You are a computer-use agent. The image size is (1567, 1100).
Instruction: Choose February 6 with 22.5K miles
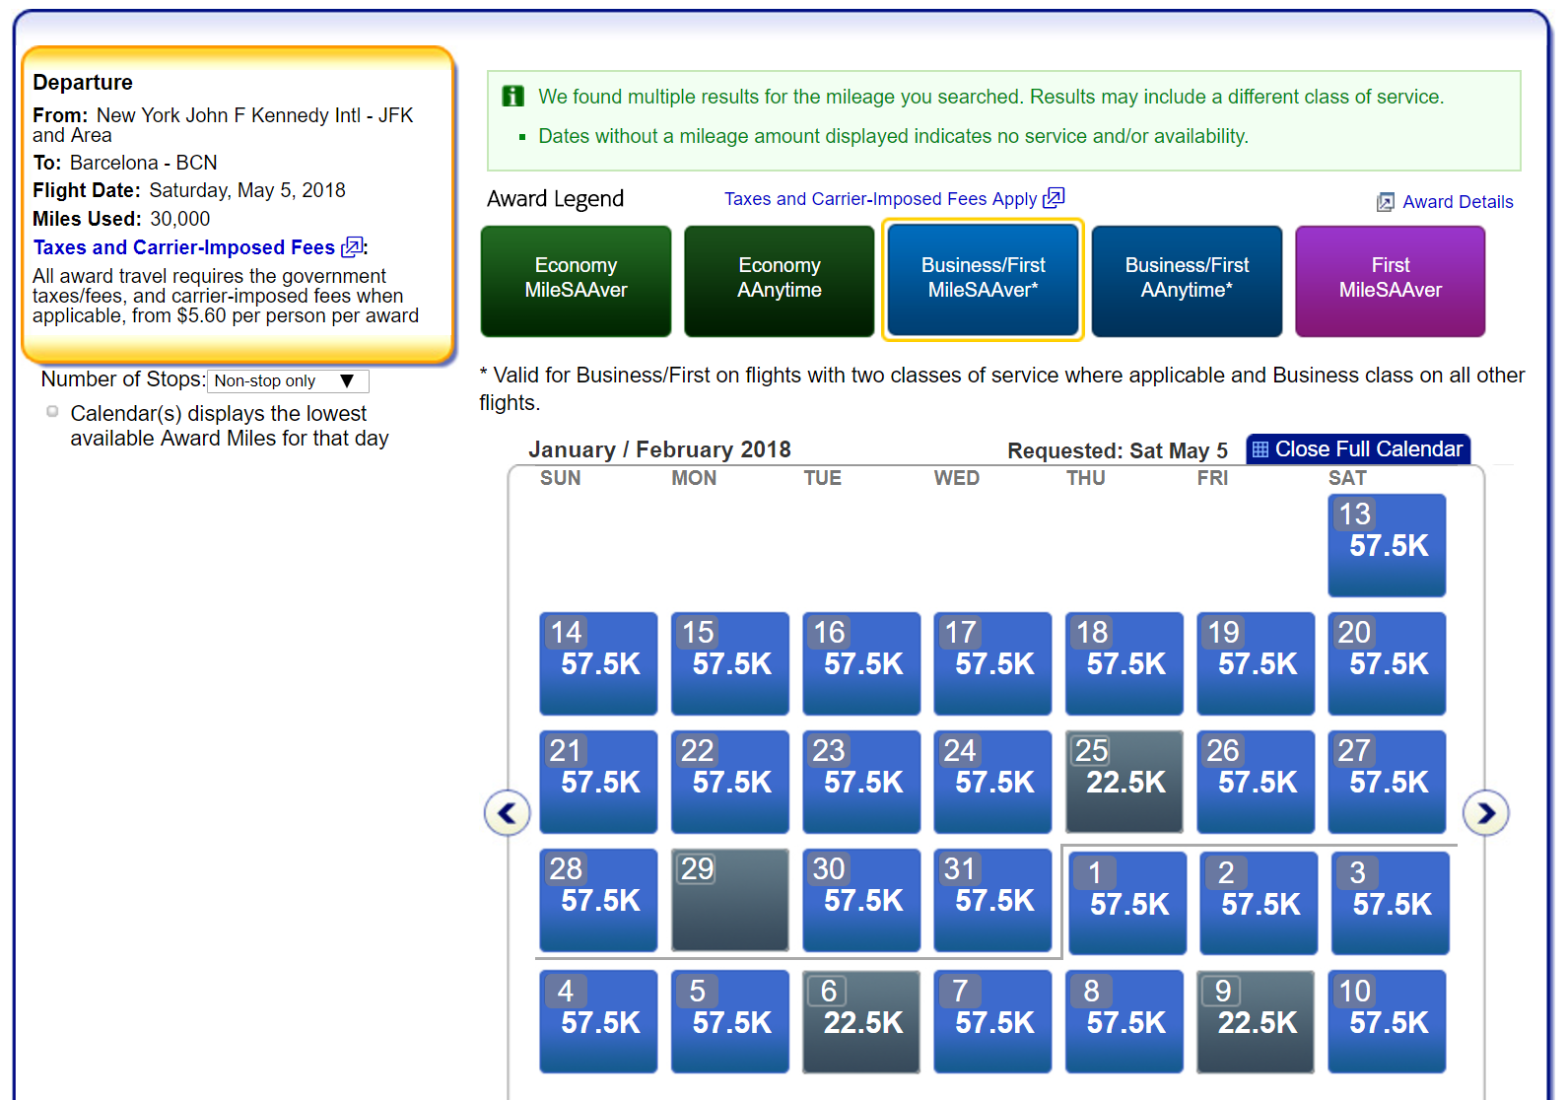860,1021
